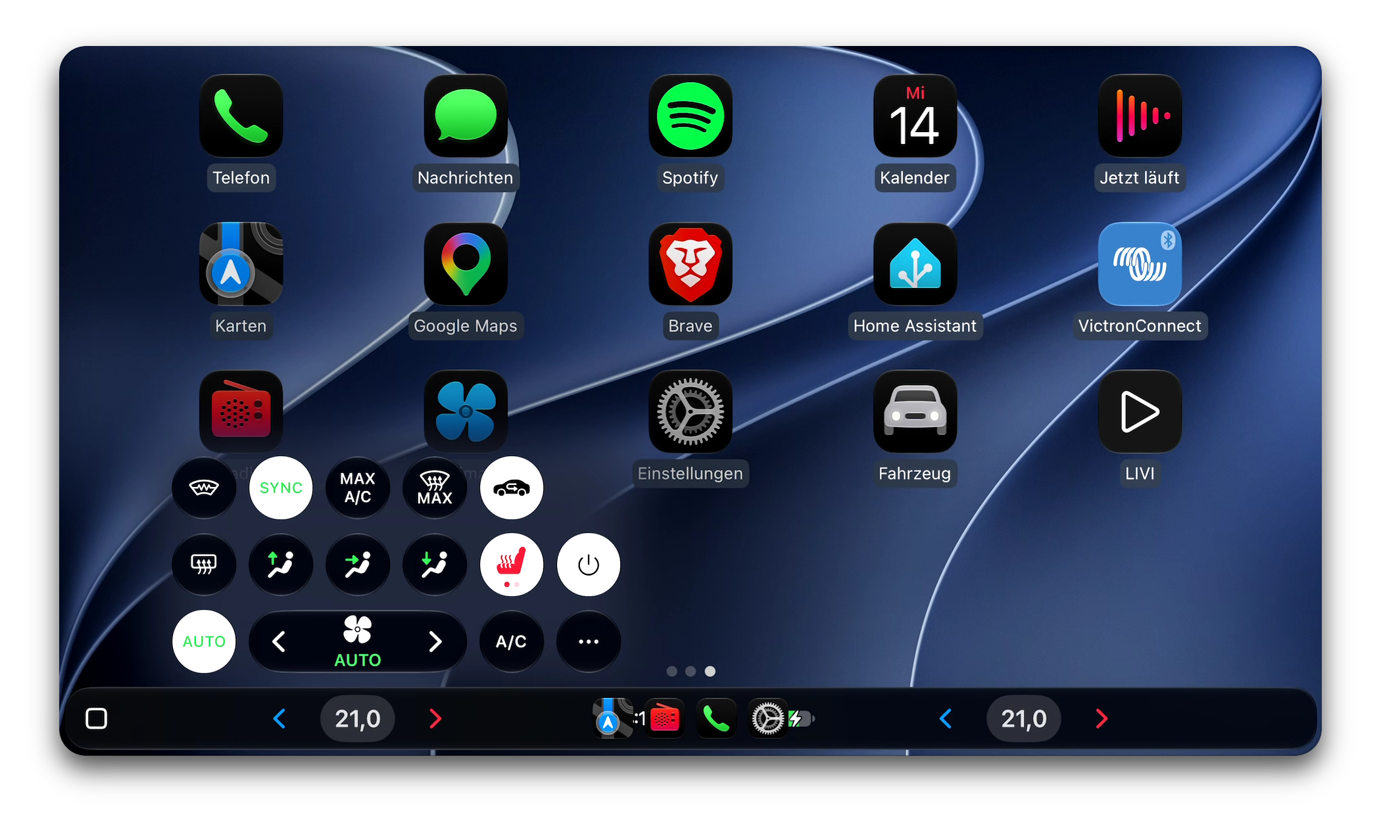Open the app switcher square button
Image resolution: width=1381 pixels, height=828 pixels.
(97, 718)
